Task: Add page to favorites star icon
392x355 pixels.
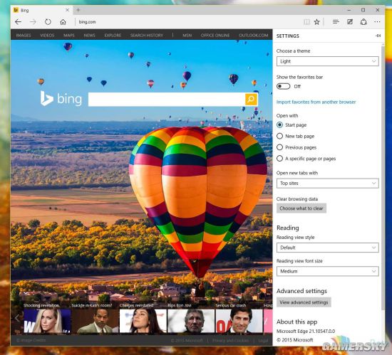Action: (316, 22)
